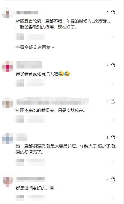Open the blue cross avatar of fourth commenter
This screenshot has width=124, height=204.
click(8, 139)
